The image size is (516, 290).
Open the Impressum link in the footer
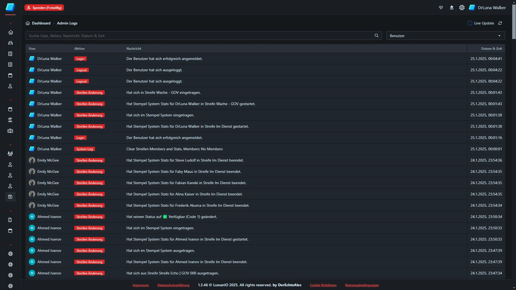[x=140, y=285]
